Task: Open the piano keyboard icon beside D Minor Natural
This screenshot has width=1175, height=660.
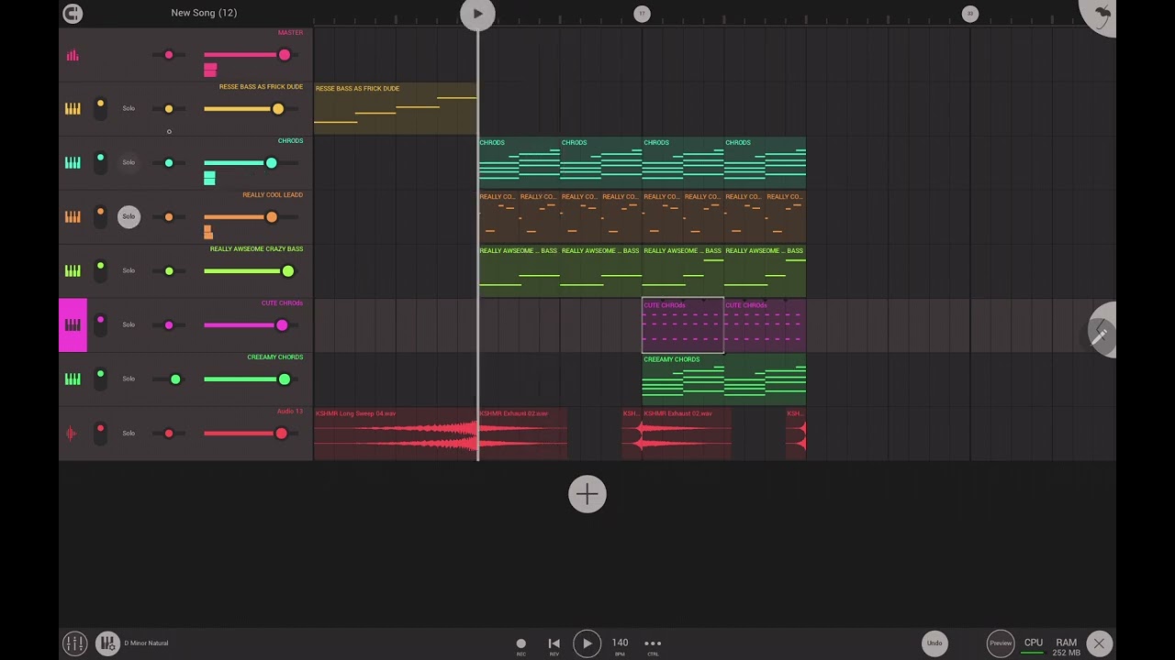Action: (107, 643)
